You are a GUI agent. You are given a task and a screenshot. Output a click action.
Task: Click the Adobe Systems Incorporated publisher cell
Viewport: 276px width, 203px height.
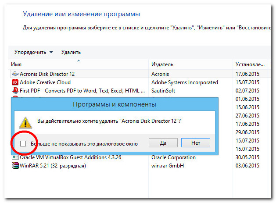(185, 82)
